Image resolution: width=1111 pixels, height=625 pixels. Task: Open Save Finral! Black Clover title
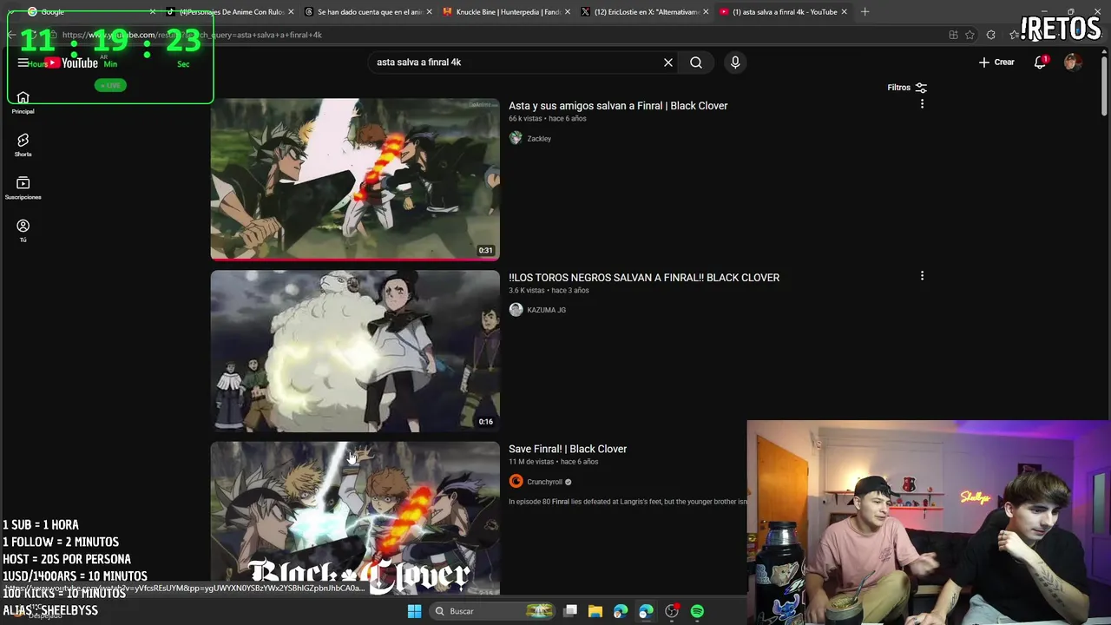tap(568, 449)
